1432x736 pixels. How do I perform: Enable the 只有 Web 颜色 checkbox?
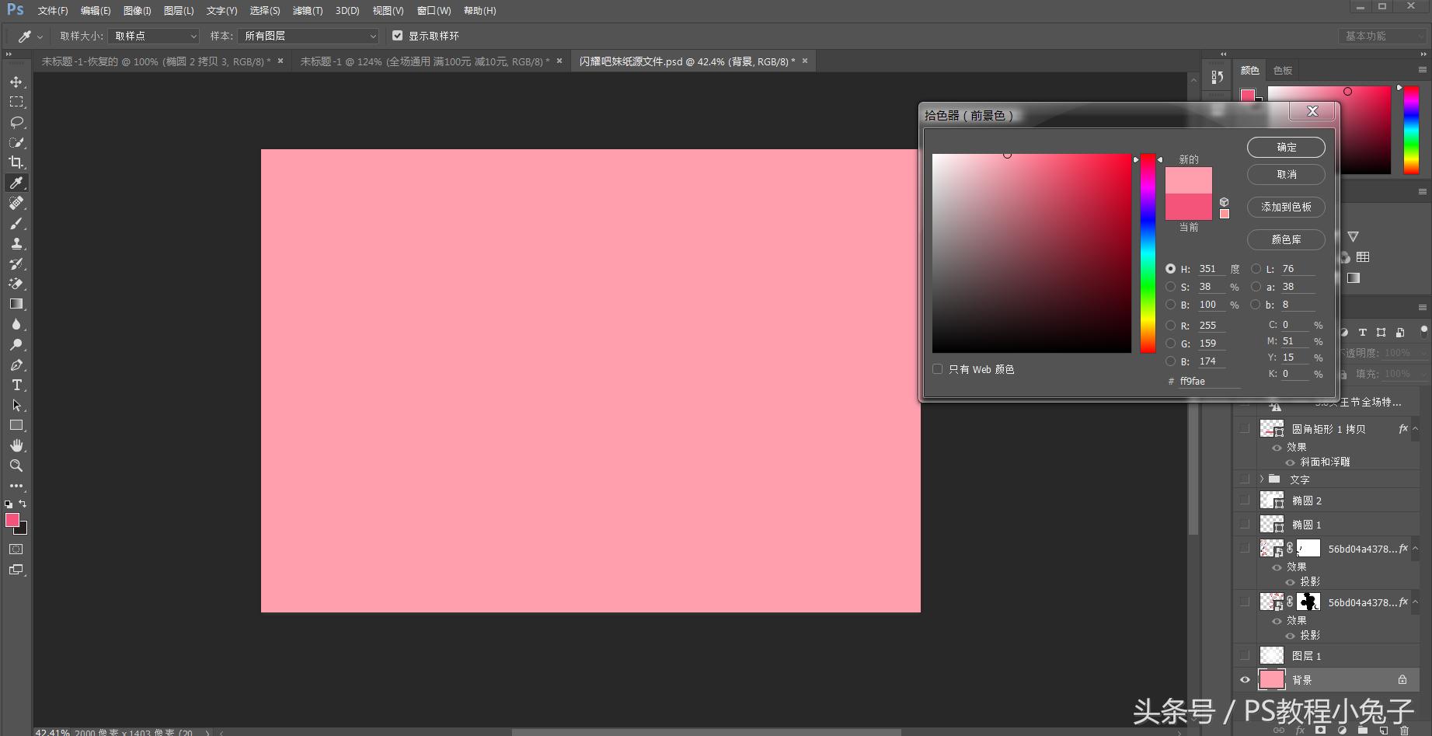[x=938, y=369]
